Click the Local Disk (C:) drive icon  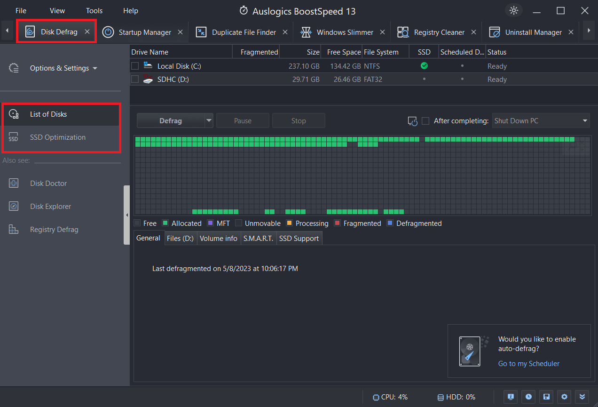tap(149, 66)
